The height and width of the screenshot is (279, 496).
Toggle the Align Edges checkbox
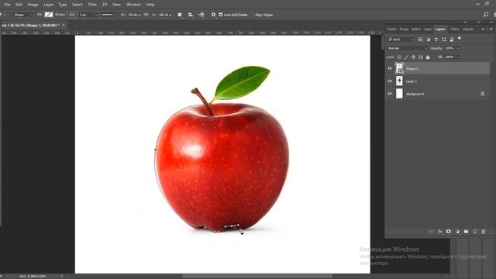(253, 15)
